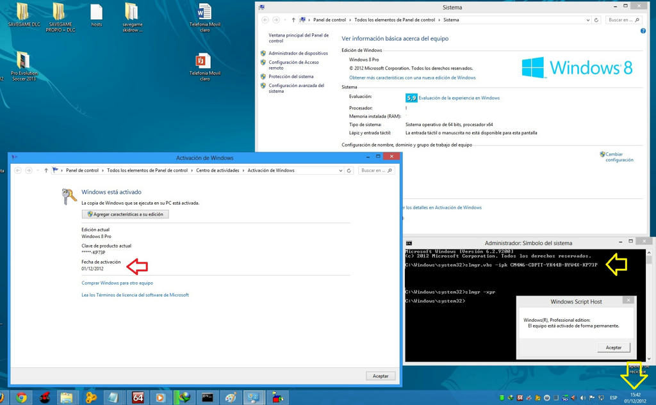Click 'Centro de actividades' breadcrumb

coord(218,171)
